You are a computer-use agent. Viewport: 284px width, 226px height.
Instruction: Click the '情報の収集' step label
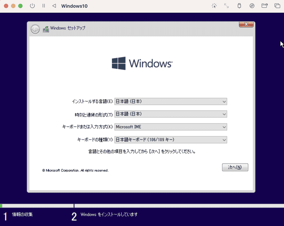[x=22, y=215]
